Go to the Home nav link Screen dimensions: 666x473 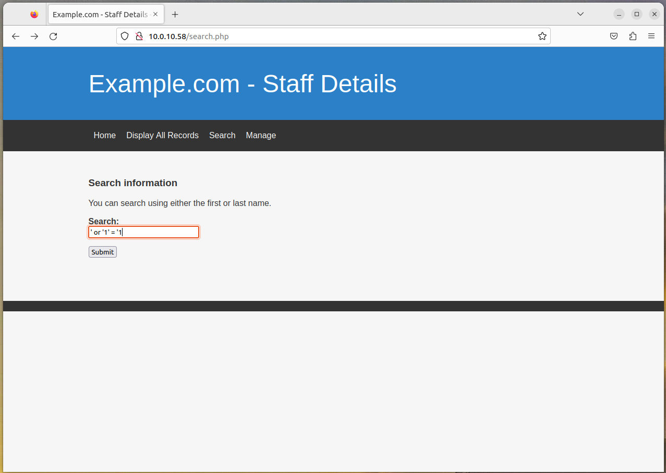click(x=105, y=136)
